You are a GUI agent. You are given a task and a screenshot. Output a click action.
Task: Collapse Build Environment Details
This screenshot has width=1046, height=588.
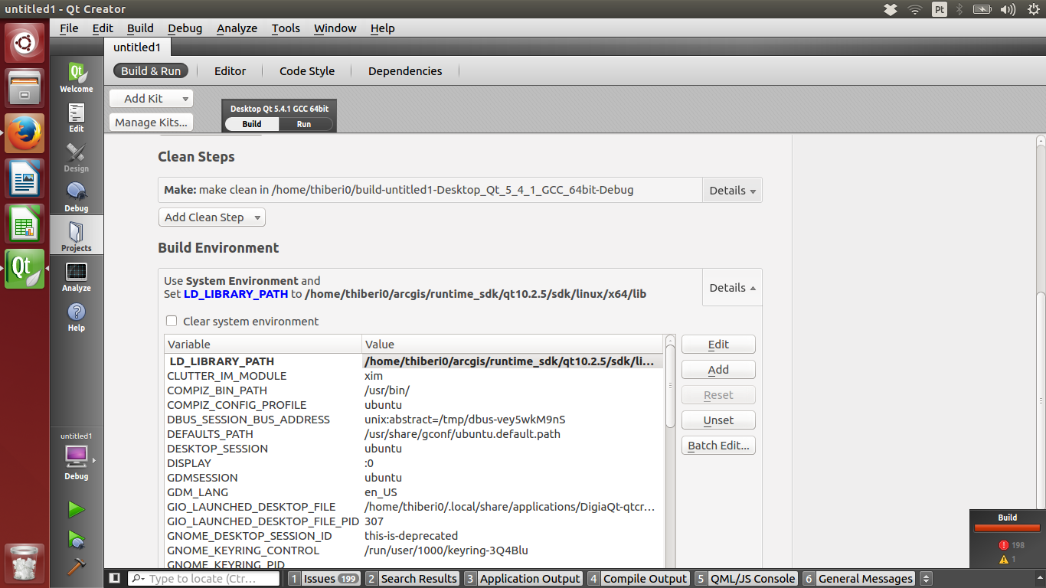(x=732, y=287)
